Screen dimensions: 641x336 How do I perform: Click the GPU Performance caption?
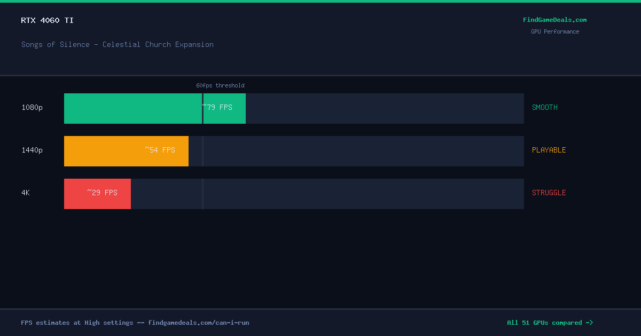(x=555, y=31)
